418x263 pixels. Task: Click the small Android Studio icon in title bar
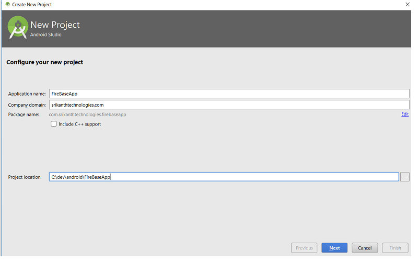coord(7,4)
